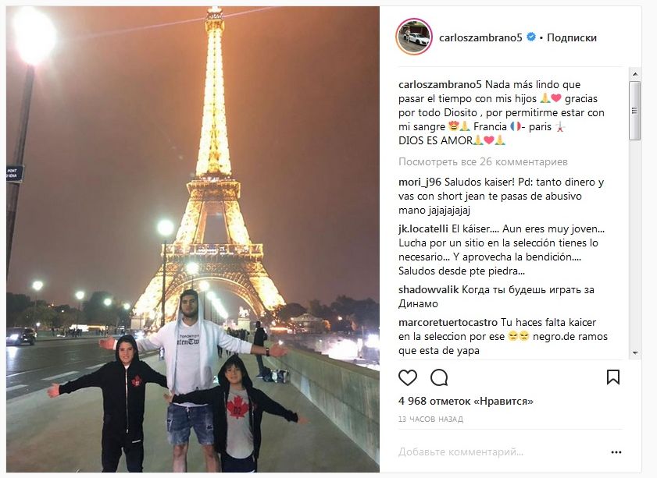Open jk.locatelli commenter profile
Image resolution: width=657 pixels, height=478 pixels.
423,228
